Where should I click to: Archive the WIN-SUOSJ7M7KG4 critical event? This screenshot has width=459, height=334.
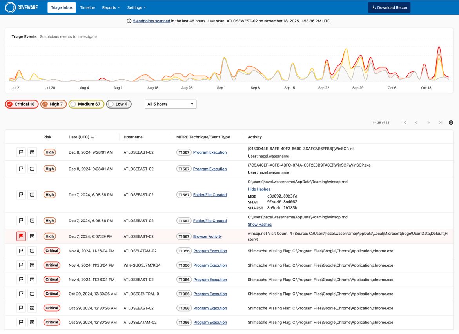[x=32, y=265]
